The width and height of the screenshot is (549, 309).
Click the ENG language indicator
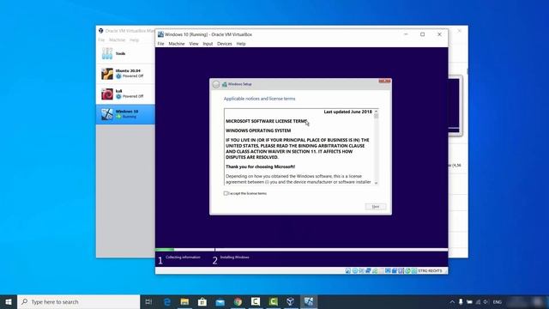tap(498, 301)
